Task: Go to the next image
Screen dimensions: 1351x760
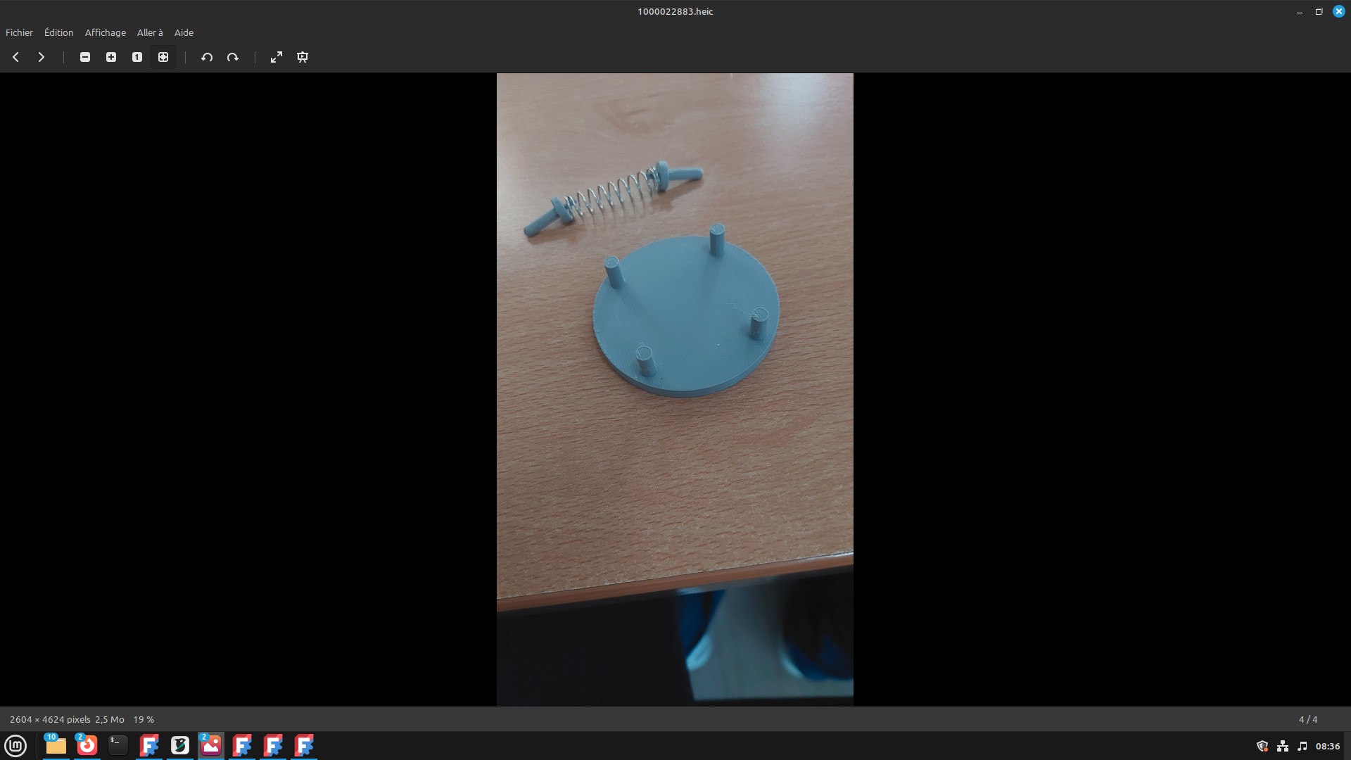Action: (x=42, y=57)
